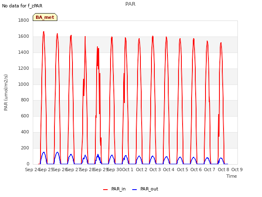262x197 pixels.
Task: Click the 600 y-axis tick label
Action: click(25, 116)
